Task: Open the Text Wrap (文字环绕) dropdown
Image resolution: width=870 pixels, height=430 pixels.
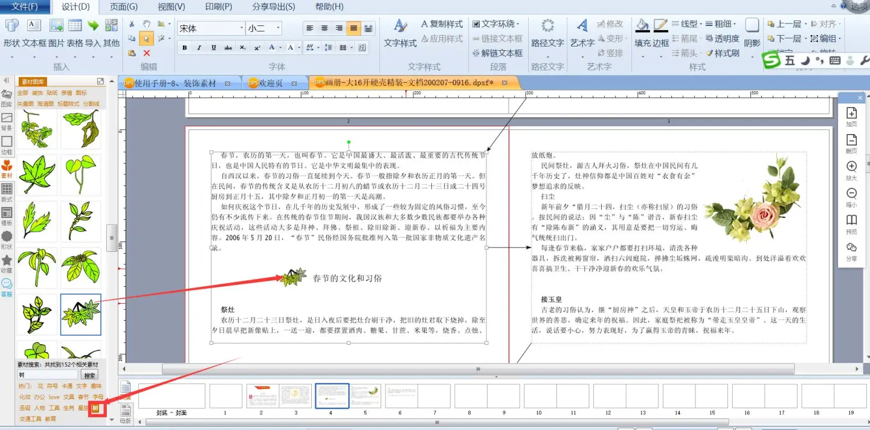Action: pyautogui.click(x=497, y=24)
